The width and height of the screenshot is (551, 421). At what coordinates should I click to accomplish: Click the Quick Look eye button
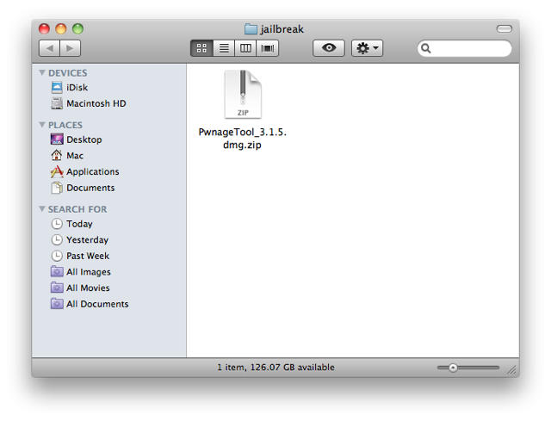coord(328,49)
